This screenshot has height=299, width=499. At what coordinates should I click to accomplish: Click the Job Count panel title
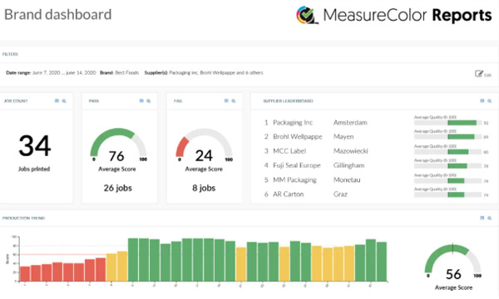click(16, 101)
